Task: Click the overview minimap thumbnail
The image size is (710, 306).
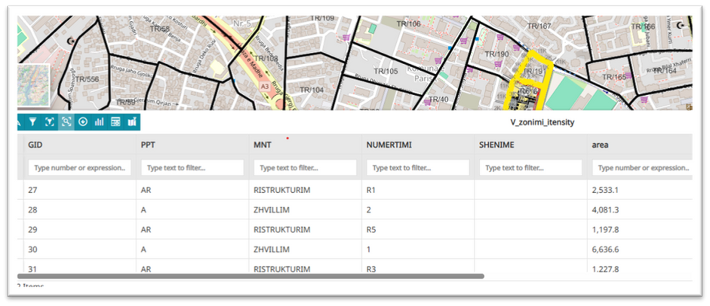Action: [33, 85]
